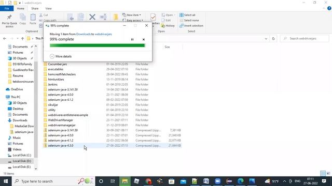The image size is (332, 186).
Task: Open the File menu tab
Action: pyautogui.click(x=7, y=8)
